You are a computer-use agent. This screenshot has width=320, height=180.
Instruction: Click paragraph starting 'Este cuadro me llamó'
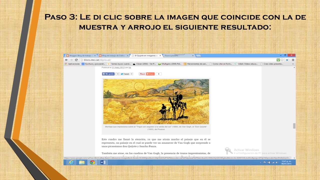pos(156,142)
